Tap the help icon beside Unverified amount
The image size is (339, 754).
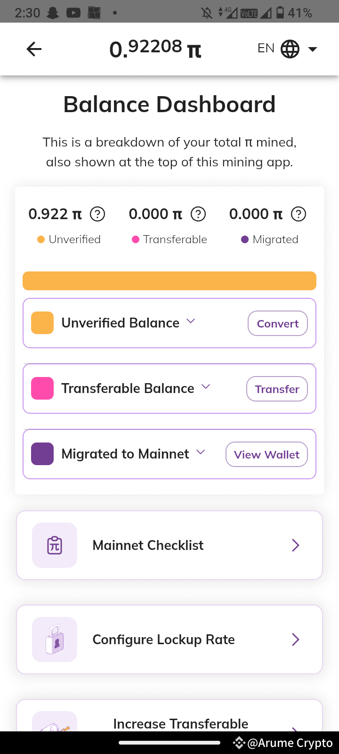pos(97,214)
